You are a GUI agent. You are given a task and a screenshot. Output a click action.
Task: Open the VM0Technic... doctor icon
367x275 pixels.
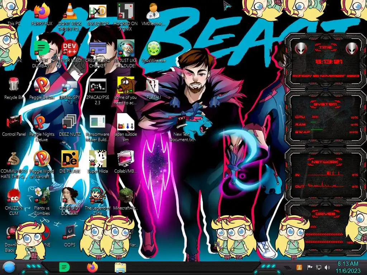pos(153,14)
